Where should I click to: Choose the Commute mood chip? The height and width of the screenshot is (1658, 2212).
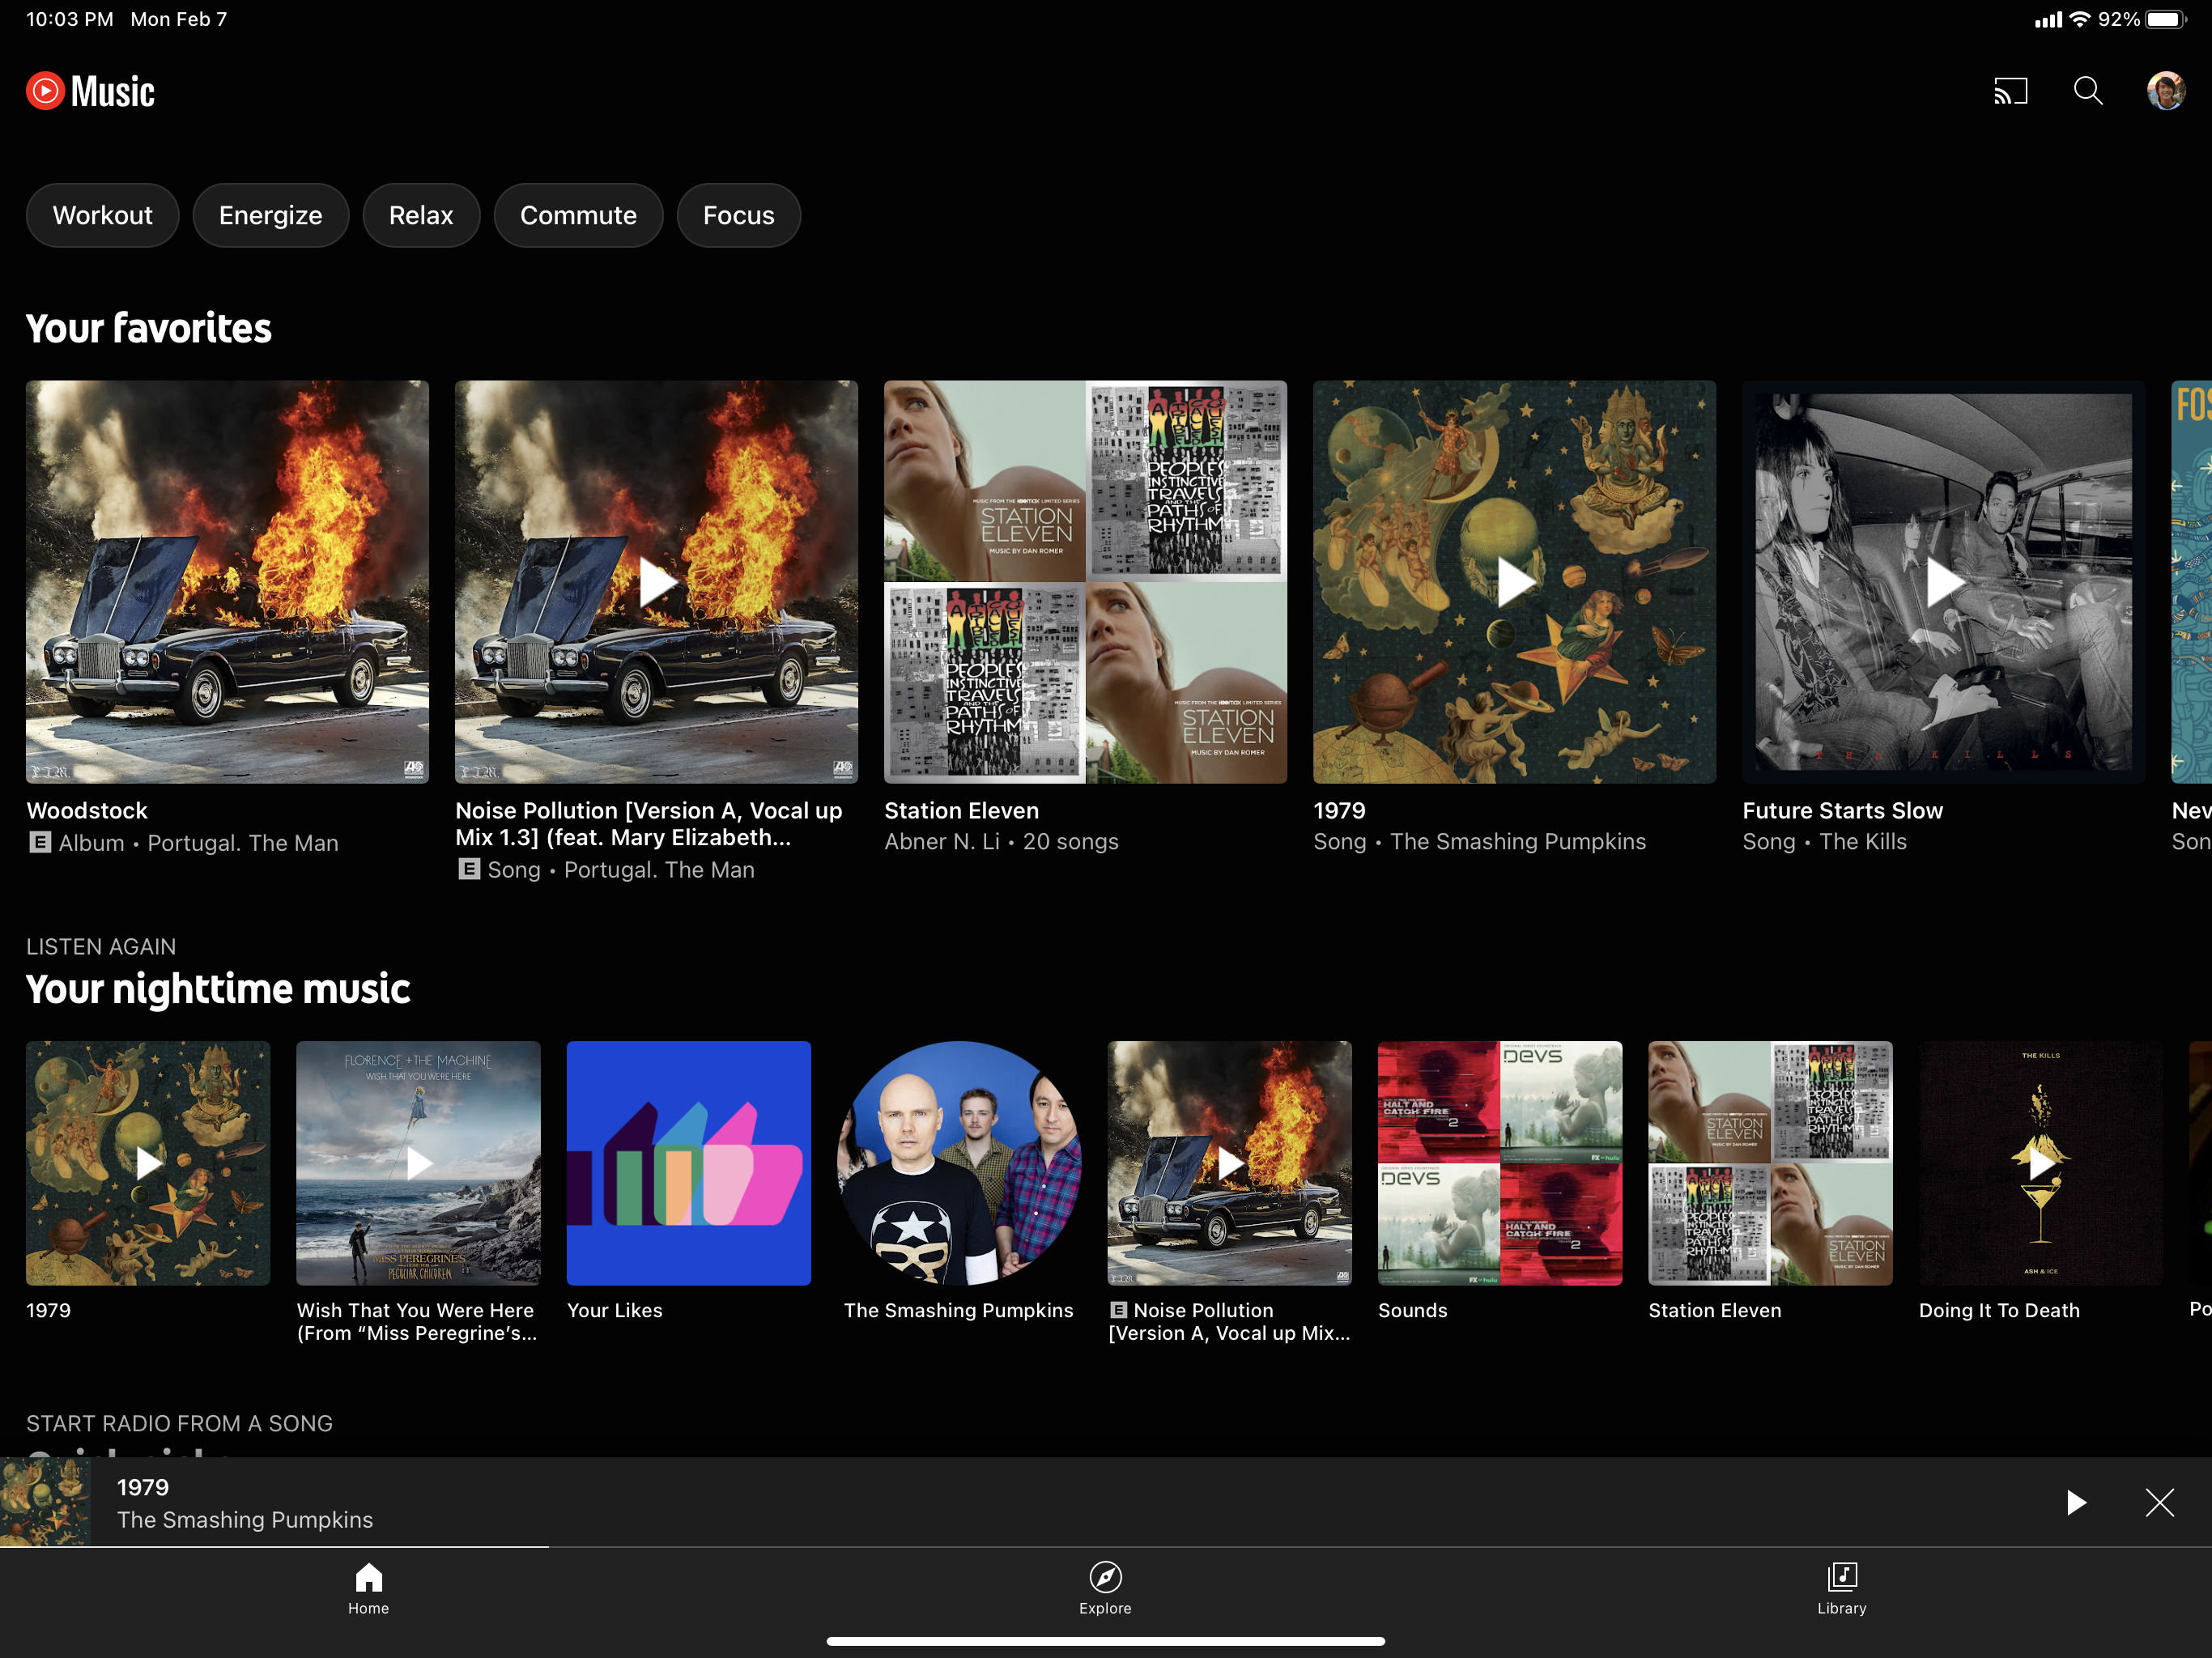click(x=578, y=215)
